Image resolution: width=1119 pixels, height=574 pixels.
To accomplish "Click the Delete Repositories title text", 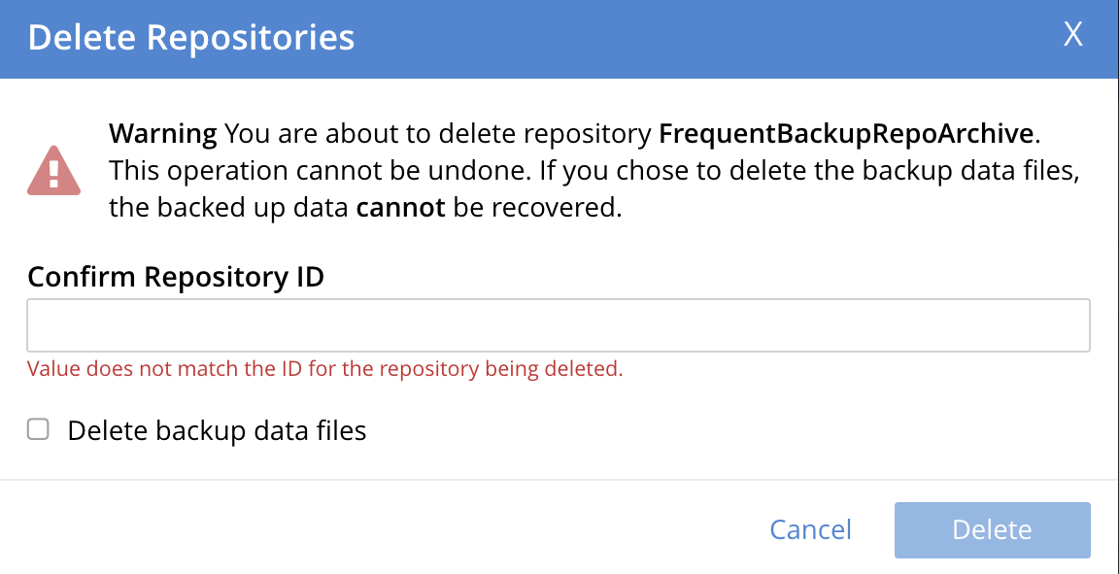I will coord(191,37).
